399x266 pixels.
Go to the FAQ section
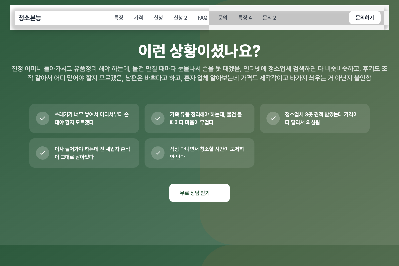pos(202,18)
